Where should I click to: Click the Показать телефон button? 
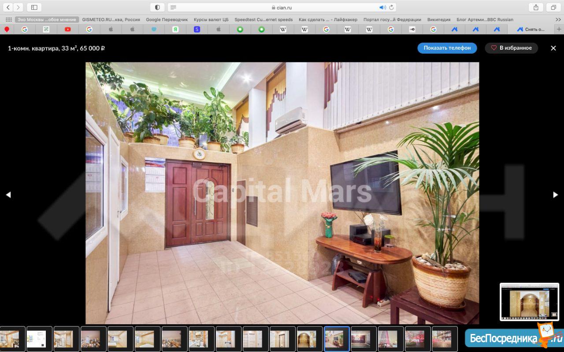click(447, 48)
